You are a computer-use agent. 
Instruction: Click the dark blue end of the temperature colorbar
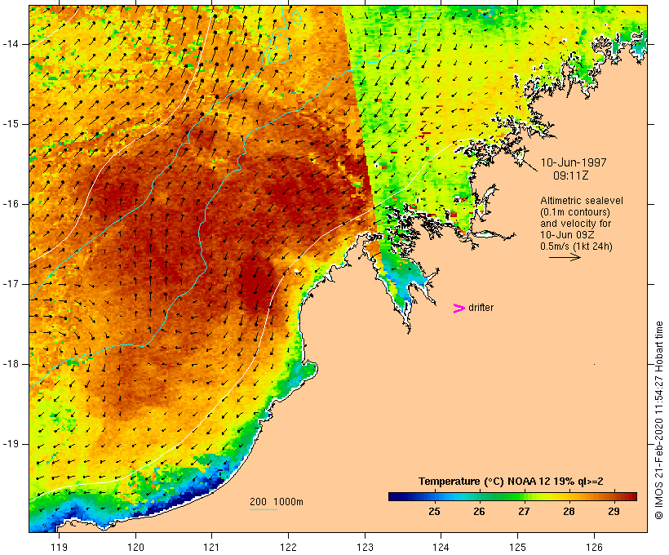(392, 496)
